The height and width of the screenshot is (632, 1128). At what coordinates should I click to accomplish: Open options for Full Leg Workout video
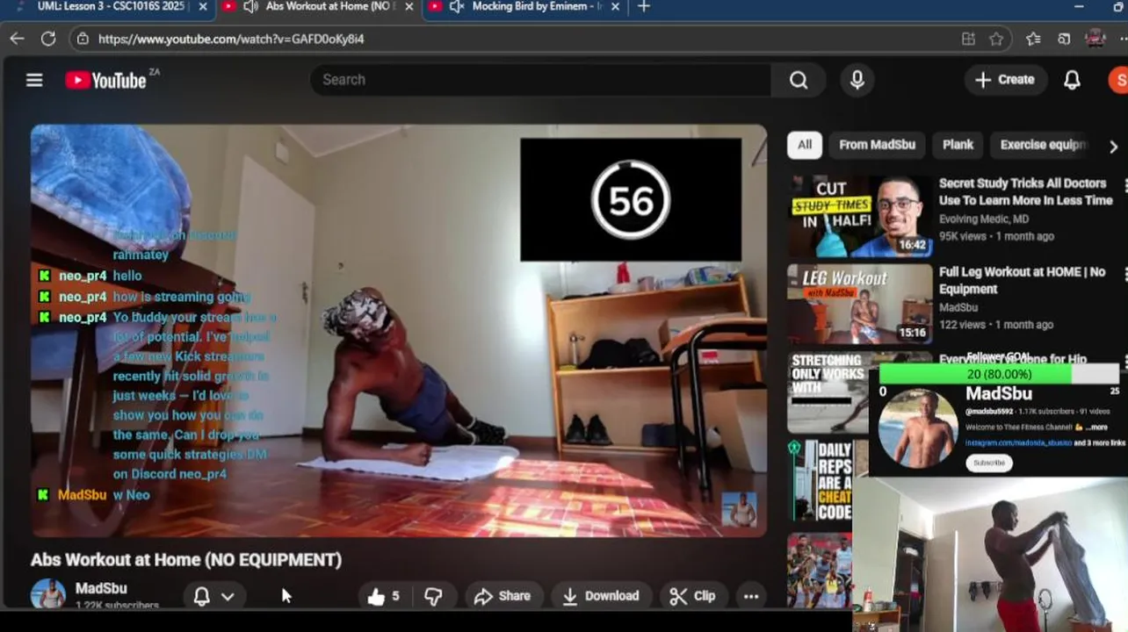pyautogui.click(x=1124, y=274)
